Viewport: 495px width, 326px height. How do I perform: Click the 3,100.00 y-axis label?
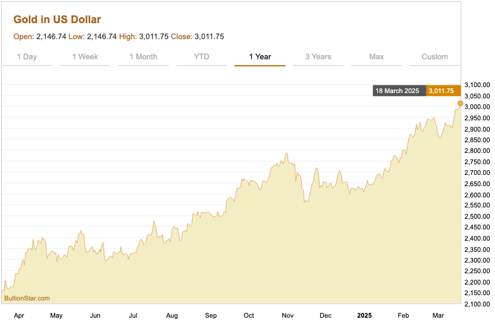pyautogui.click(x=477, y=85)
